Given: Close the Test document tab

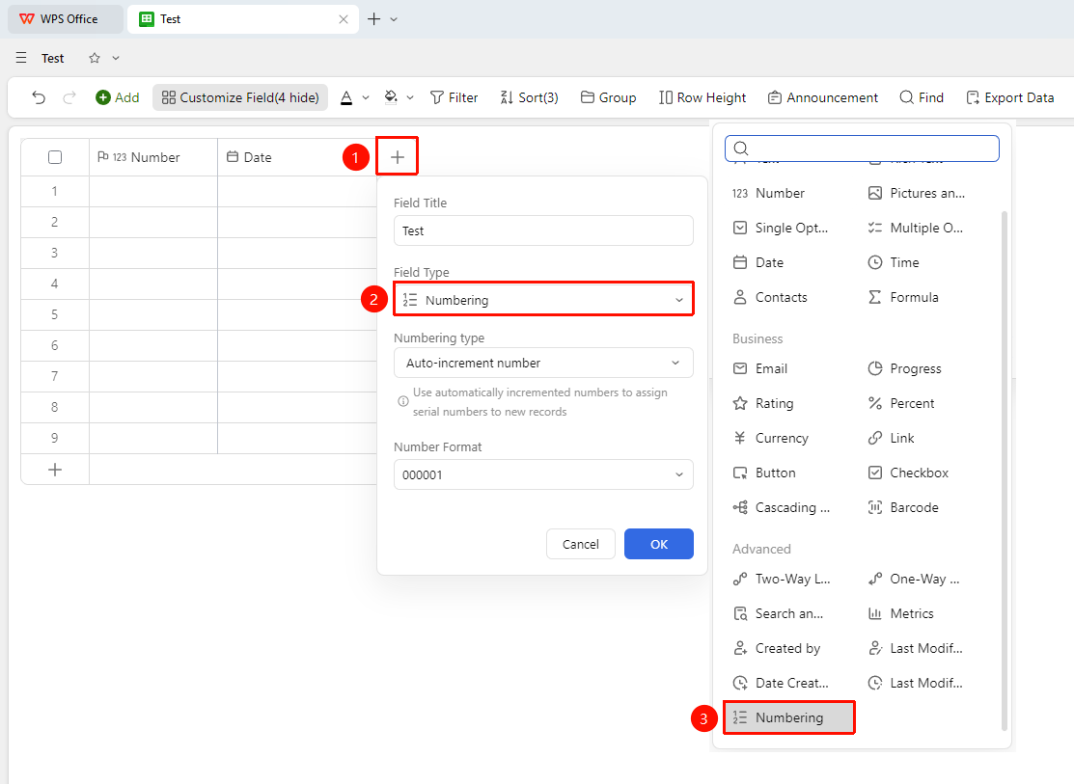Looking at the screenshot, I should 344,19.
